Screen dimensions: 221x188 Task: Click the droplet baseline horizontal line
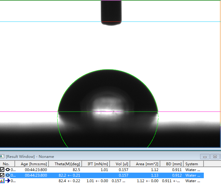pos(31,112)
